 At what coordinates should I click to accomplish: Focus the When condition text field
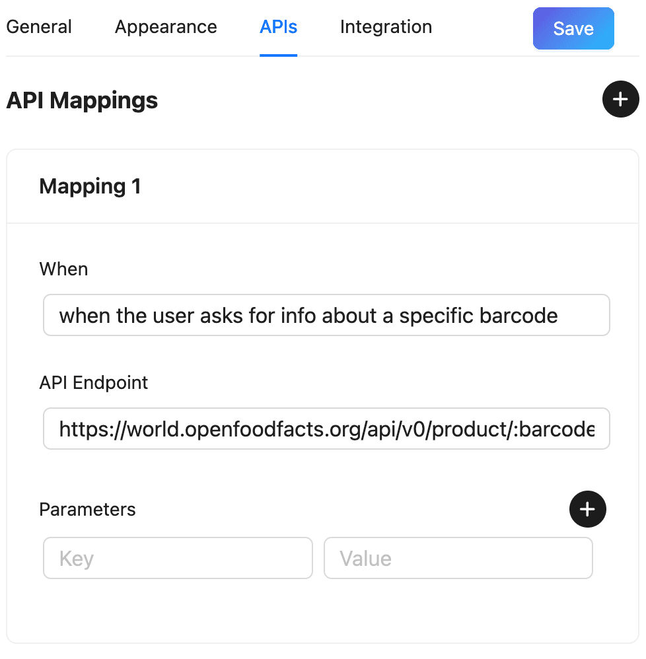pos(326,316)
